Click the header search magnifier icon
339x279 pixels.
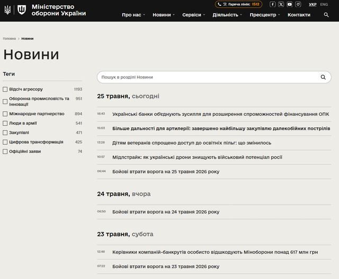(326, 15)
